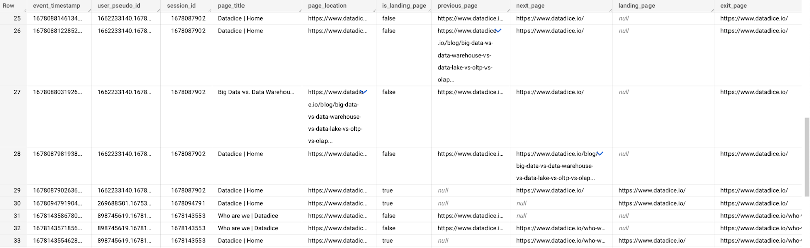Collapse the expanded previous_page cell in row 26
The height and width of the screenshot is (248, 810).
point(499,31)
